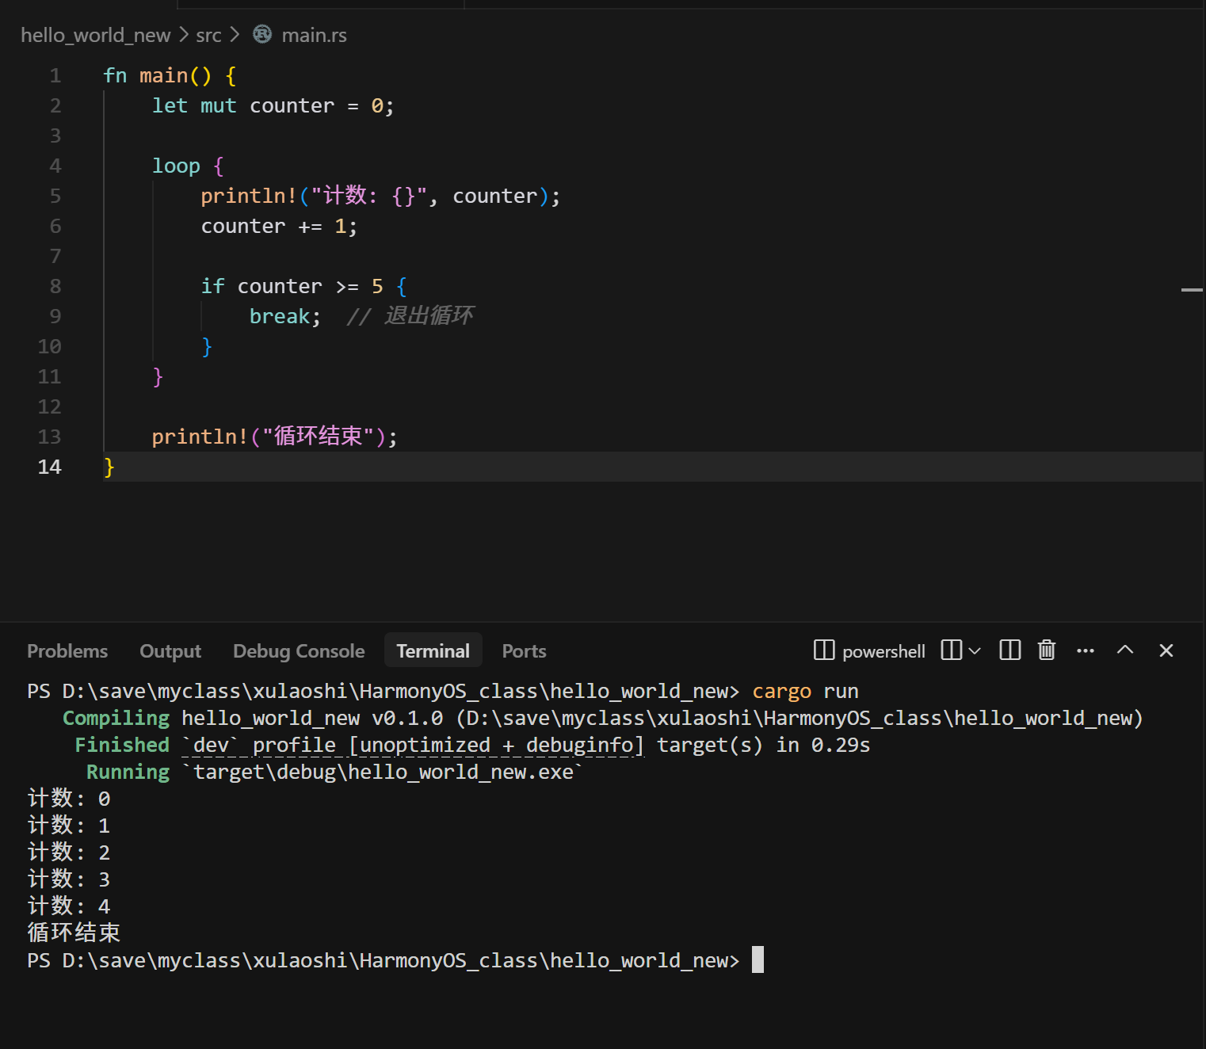
Task: Click the 'break;' statement
Action: click(x=285, y=316)
